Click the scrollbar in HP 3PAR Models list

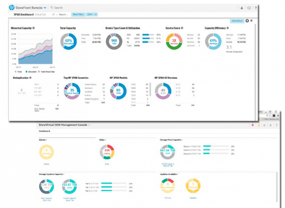[150, 90]
